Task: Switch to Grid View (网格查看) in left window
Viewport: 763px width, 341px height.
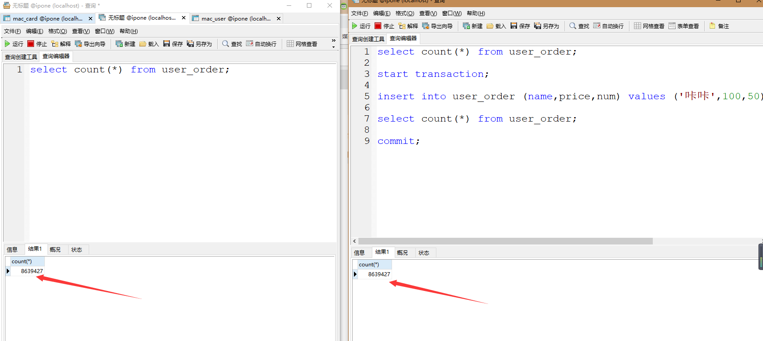Action: point(302,44)
